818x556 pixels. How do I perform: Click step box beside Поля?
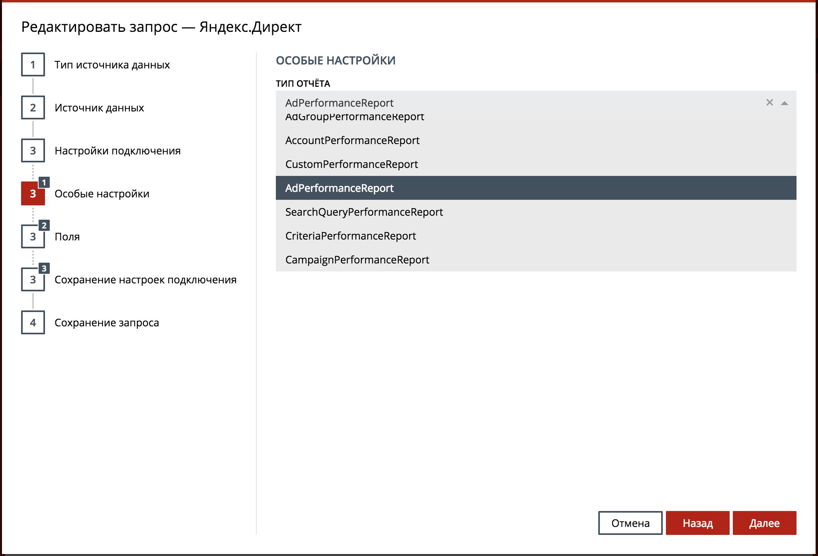click(x=33, y=236)
